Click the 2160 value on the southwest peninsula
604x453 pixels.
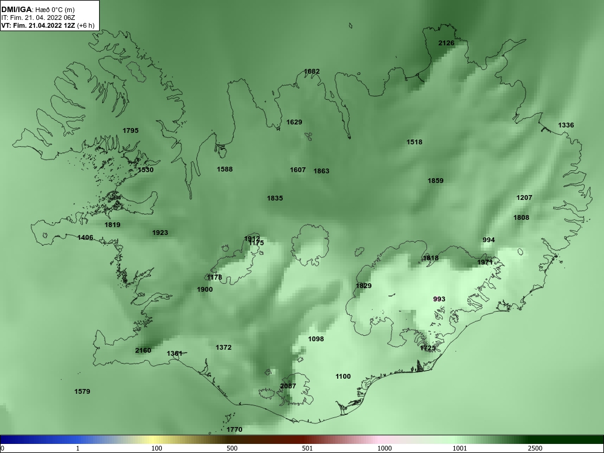(x=143, y=350)
